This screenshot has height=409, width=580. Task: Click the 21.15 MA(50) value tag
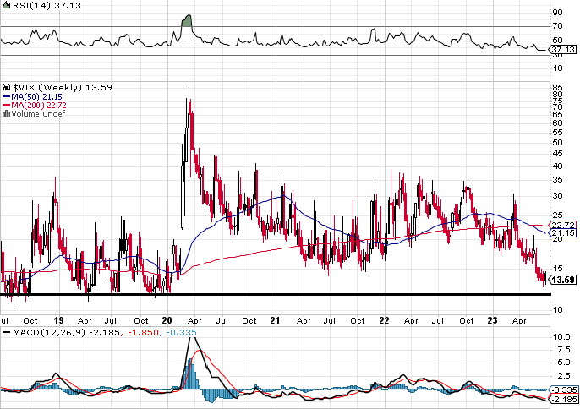pyautogui.click(x=562, y=233)
